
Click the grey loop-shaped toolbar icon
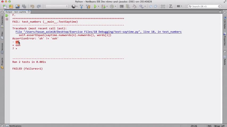pyautogui.click(x=134, y=6)
